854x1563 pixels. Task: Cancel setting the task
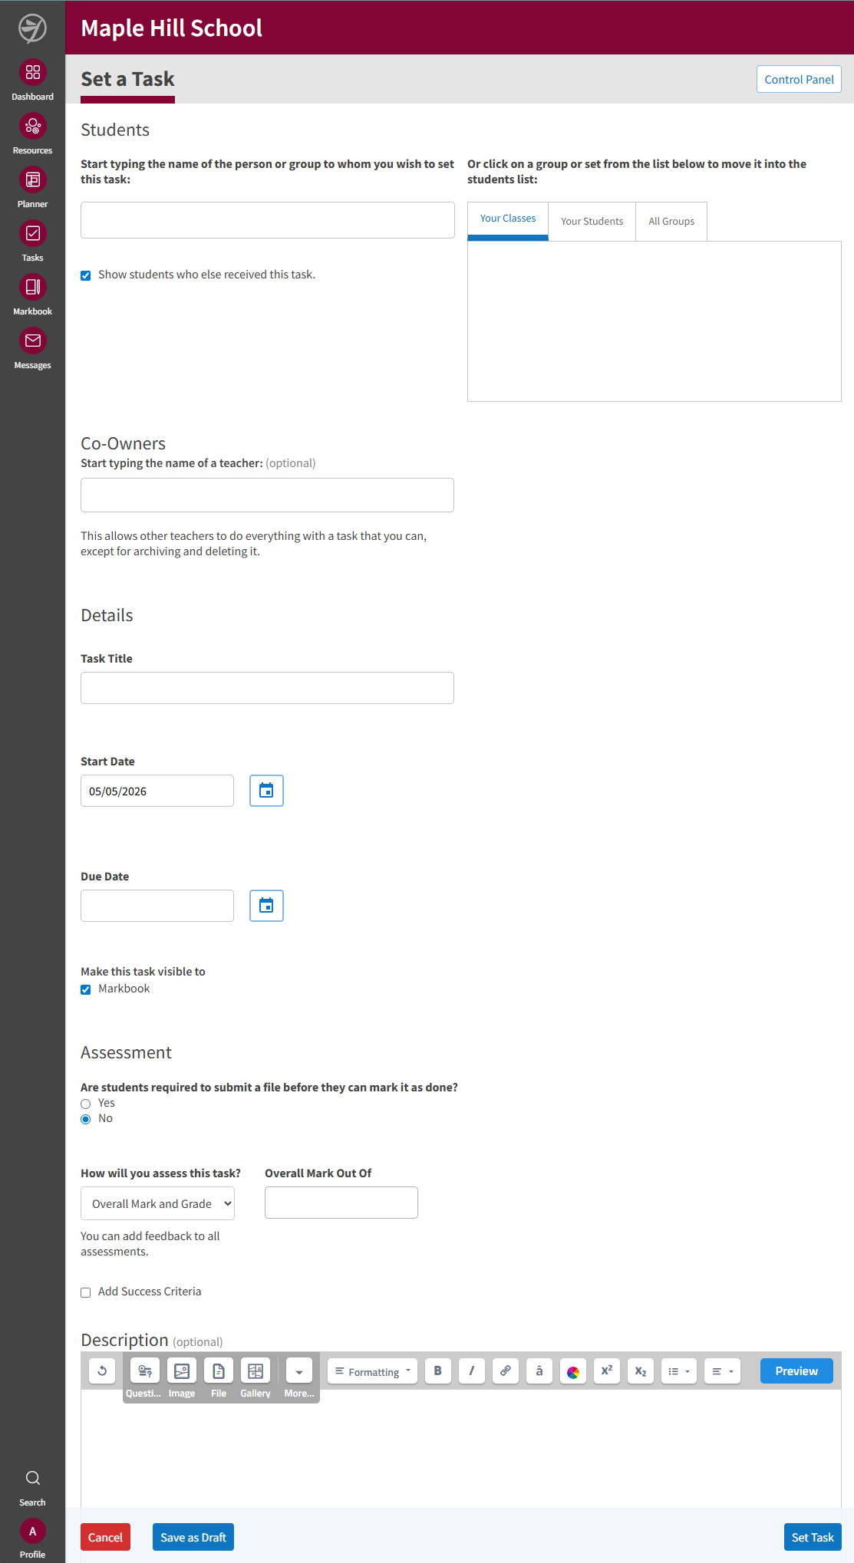(105, 1537)
